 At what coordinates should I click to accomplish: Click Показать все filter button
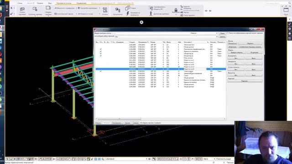(232, 44)
